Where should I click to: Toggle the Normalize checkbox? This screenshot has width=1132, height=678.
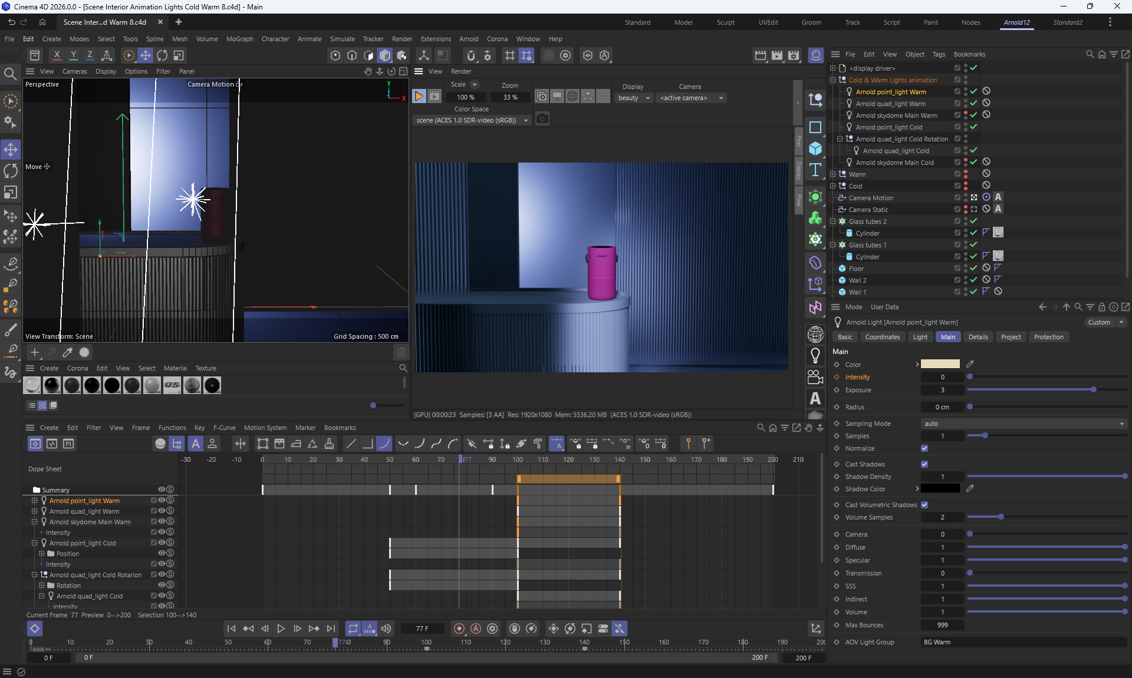point(924,448)
